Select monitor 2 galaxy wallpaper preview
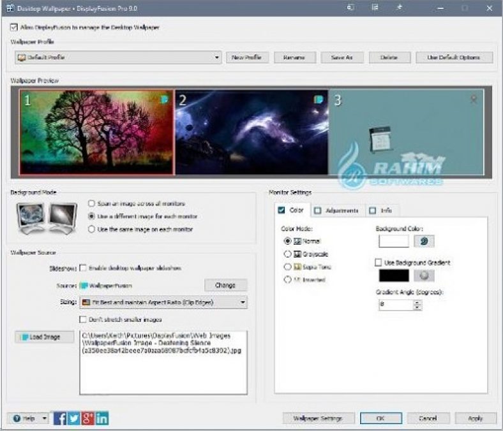This screenshot has height=431, width=503. point(251,132)
